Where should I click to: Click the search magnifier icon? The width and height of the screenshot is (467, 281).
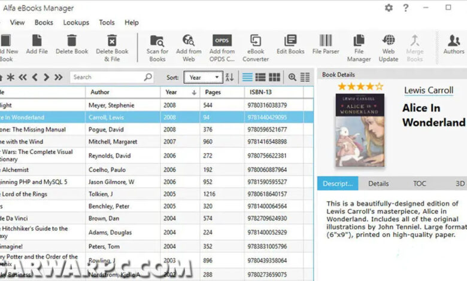[148, 77]
